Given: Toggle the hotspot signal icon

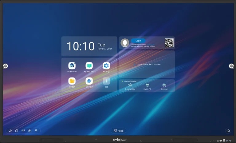Looking at the screenshot, I should coord(23,131).
